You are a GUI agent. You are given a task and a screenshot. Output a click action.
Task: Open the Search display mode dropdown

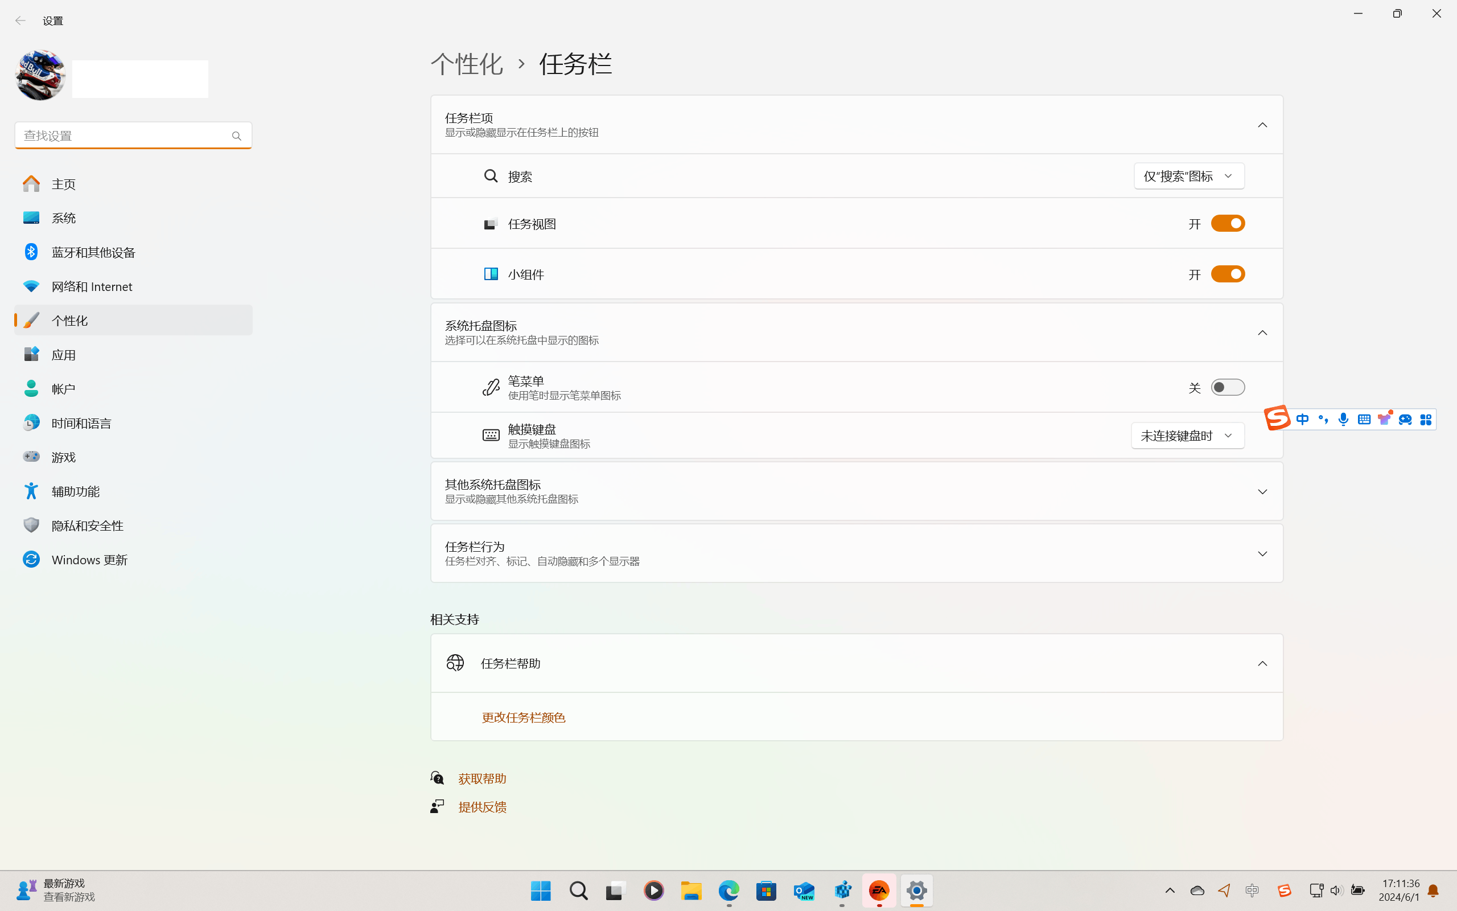pos(1188,176)
